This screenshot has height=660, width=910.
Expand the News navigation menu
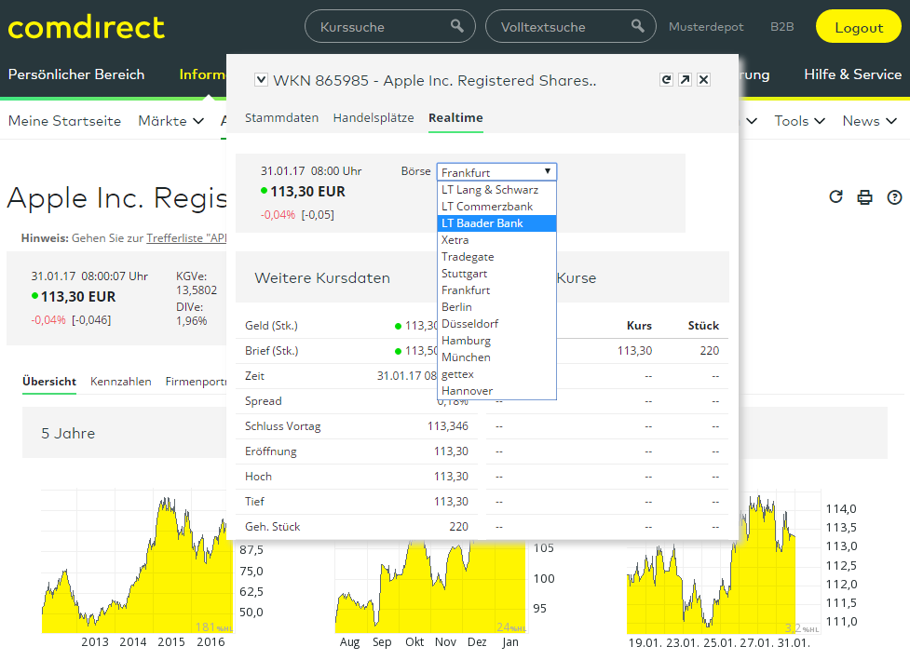(869, 121)
